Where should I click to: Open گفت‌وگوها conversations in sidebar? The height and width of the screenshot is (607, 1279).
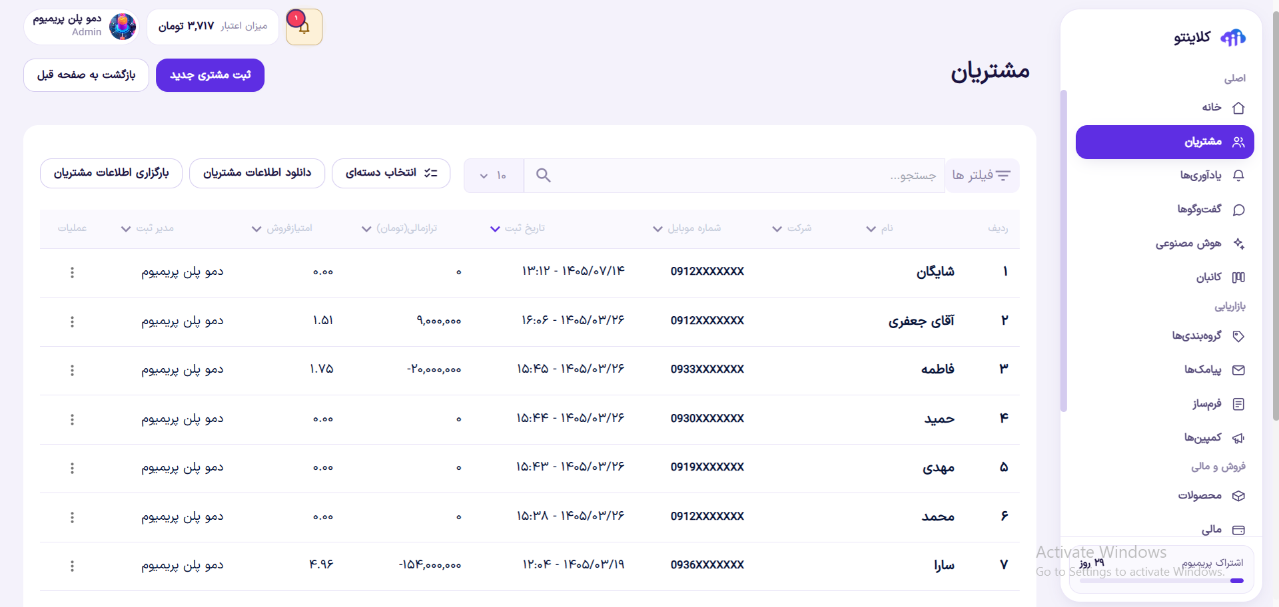pos(1164,210)
